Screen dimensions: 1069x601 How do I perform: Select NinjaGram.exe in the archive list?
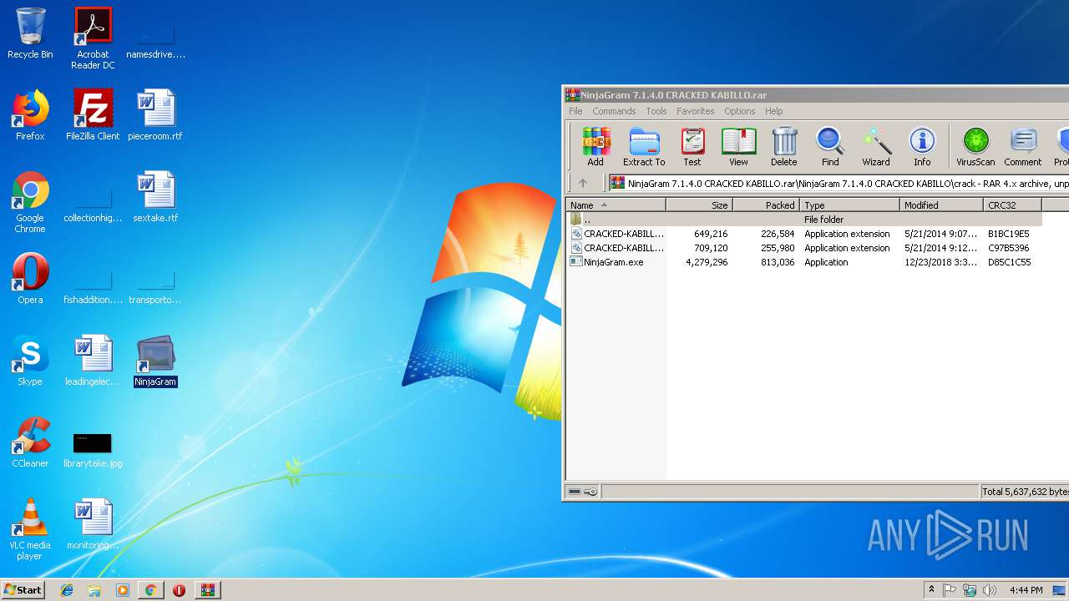[x=804, y=262]
